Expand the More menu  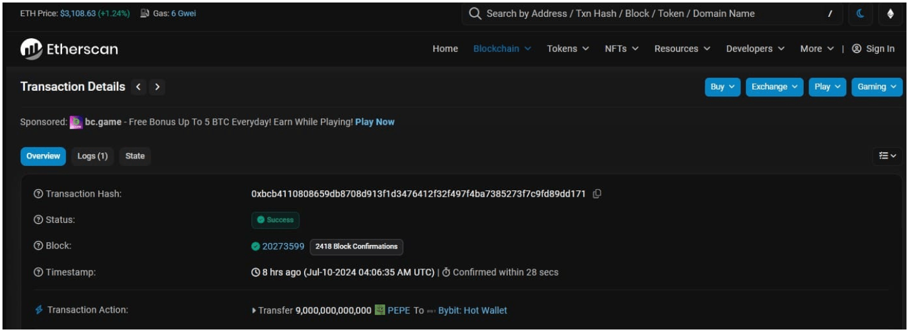coord(817,49)
